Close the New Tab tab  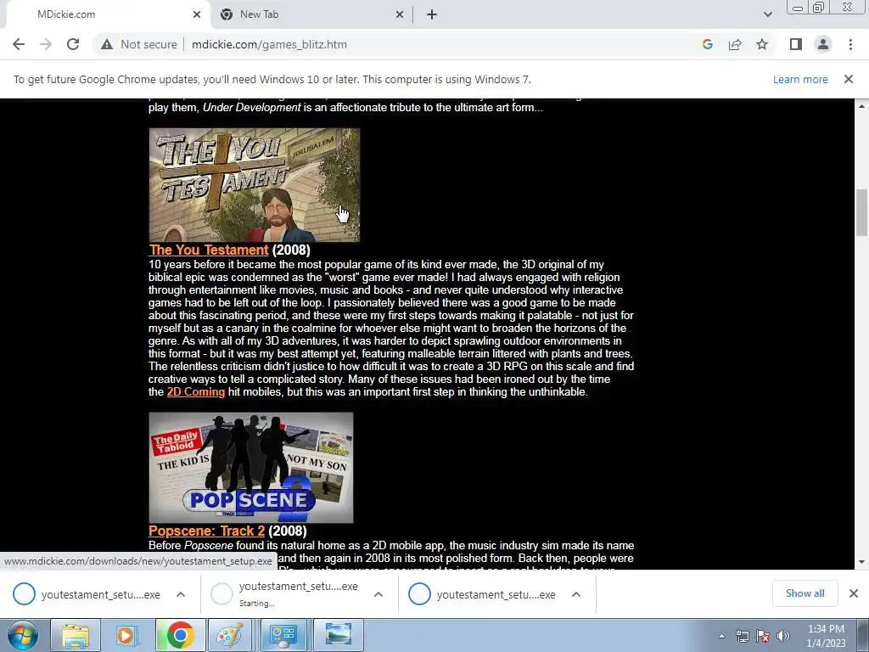tap(400, 15)
